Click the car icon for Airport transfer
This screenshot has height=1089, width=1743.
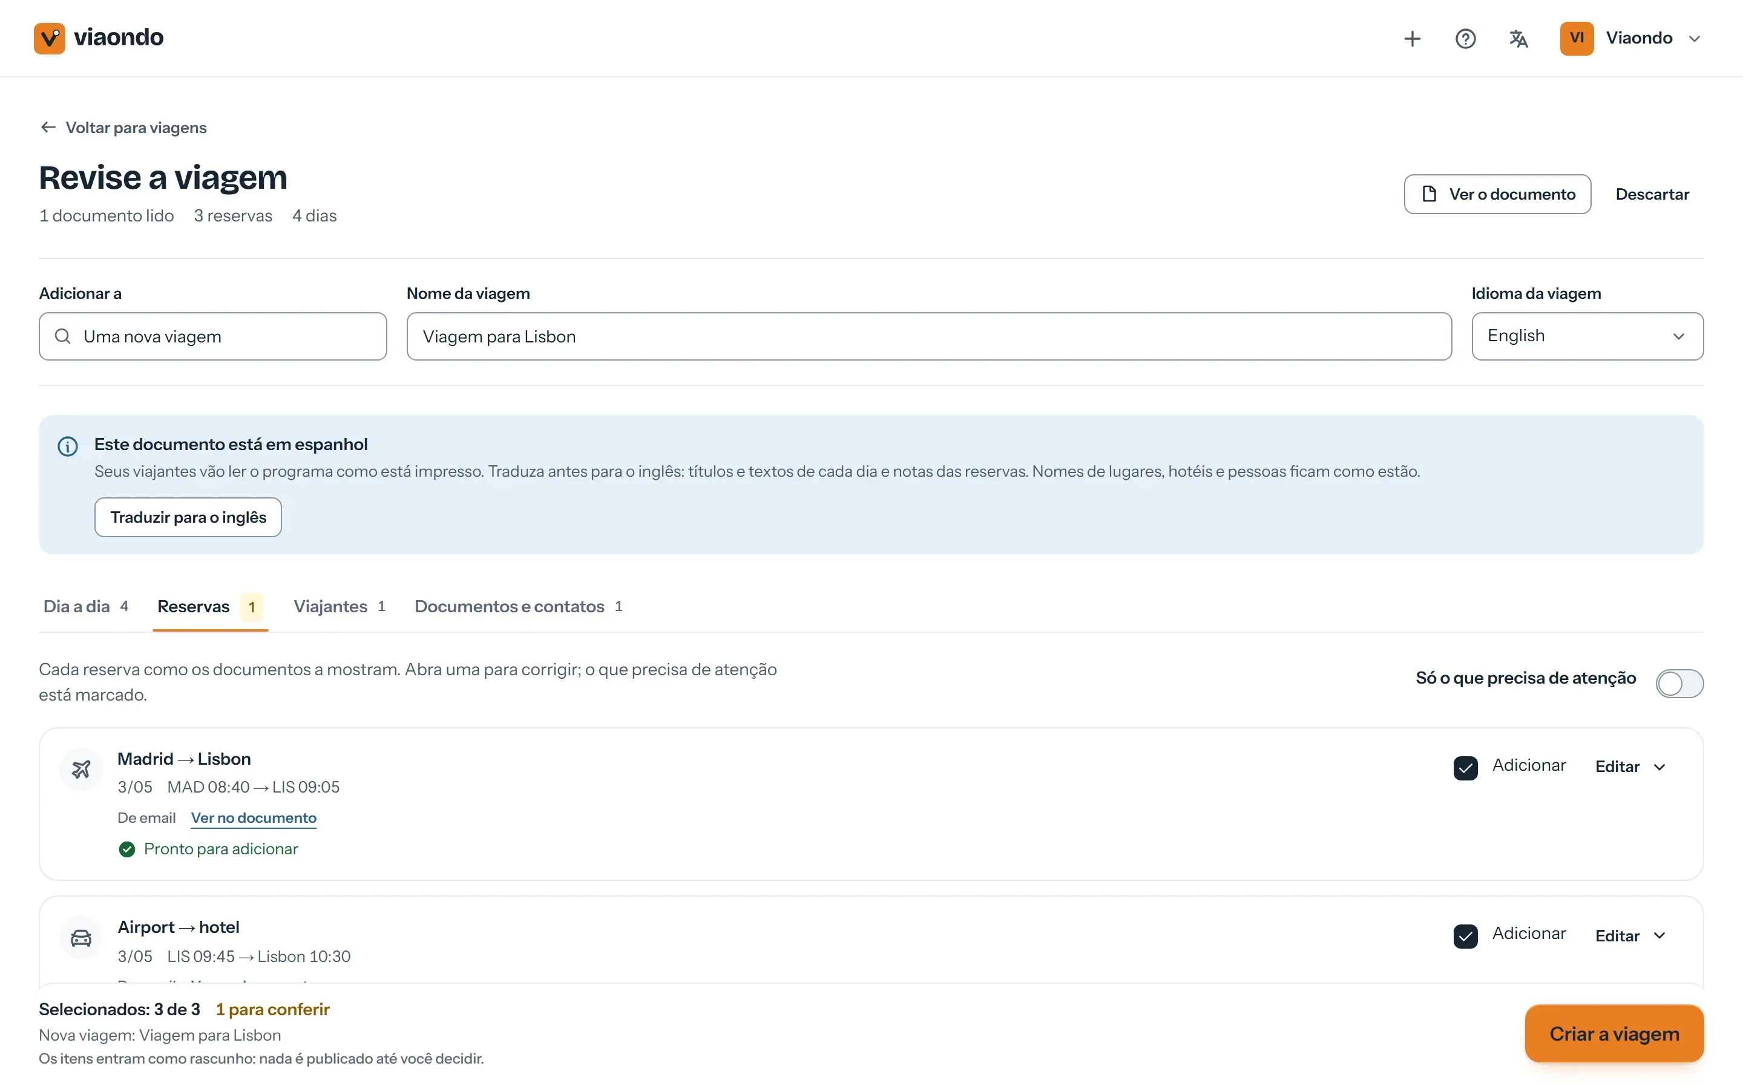click(x=81, y=938)
